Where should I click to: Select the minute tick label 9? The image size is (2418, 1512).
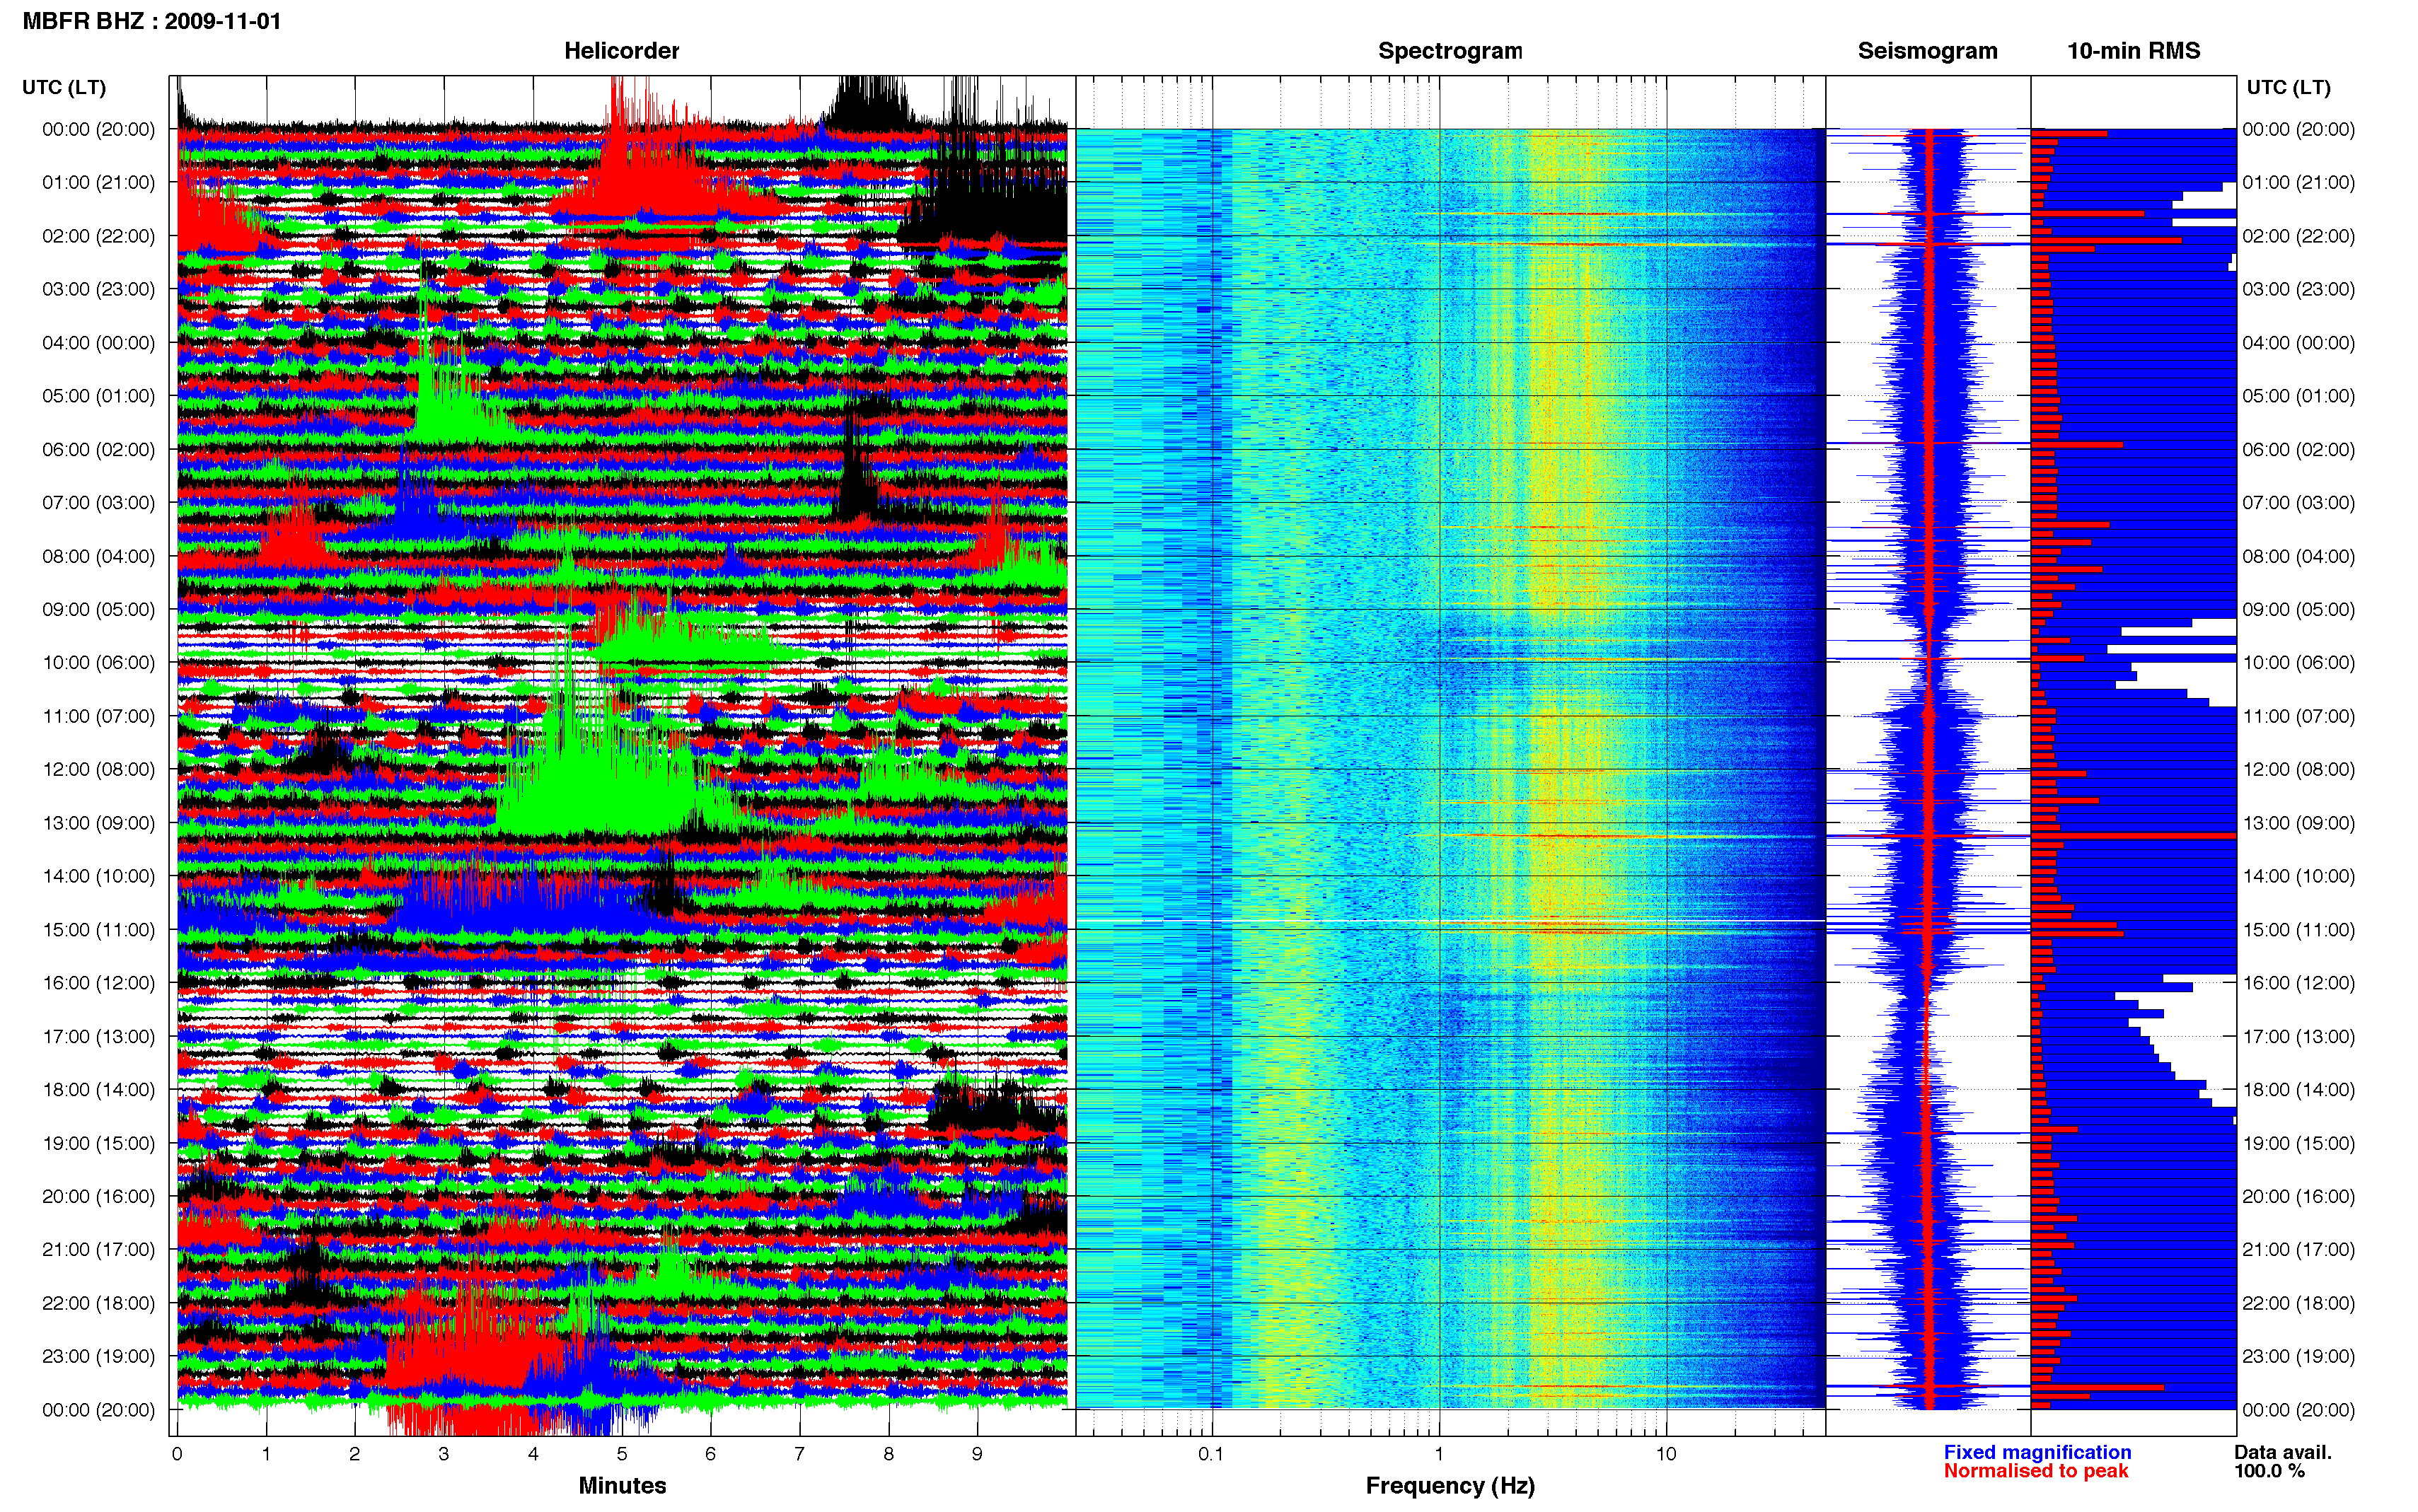tap(977, 1454)
